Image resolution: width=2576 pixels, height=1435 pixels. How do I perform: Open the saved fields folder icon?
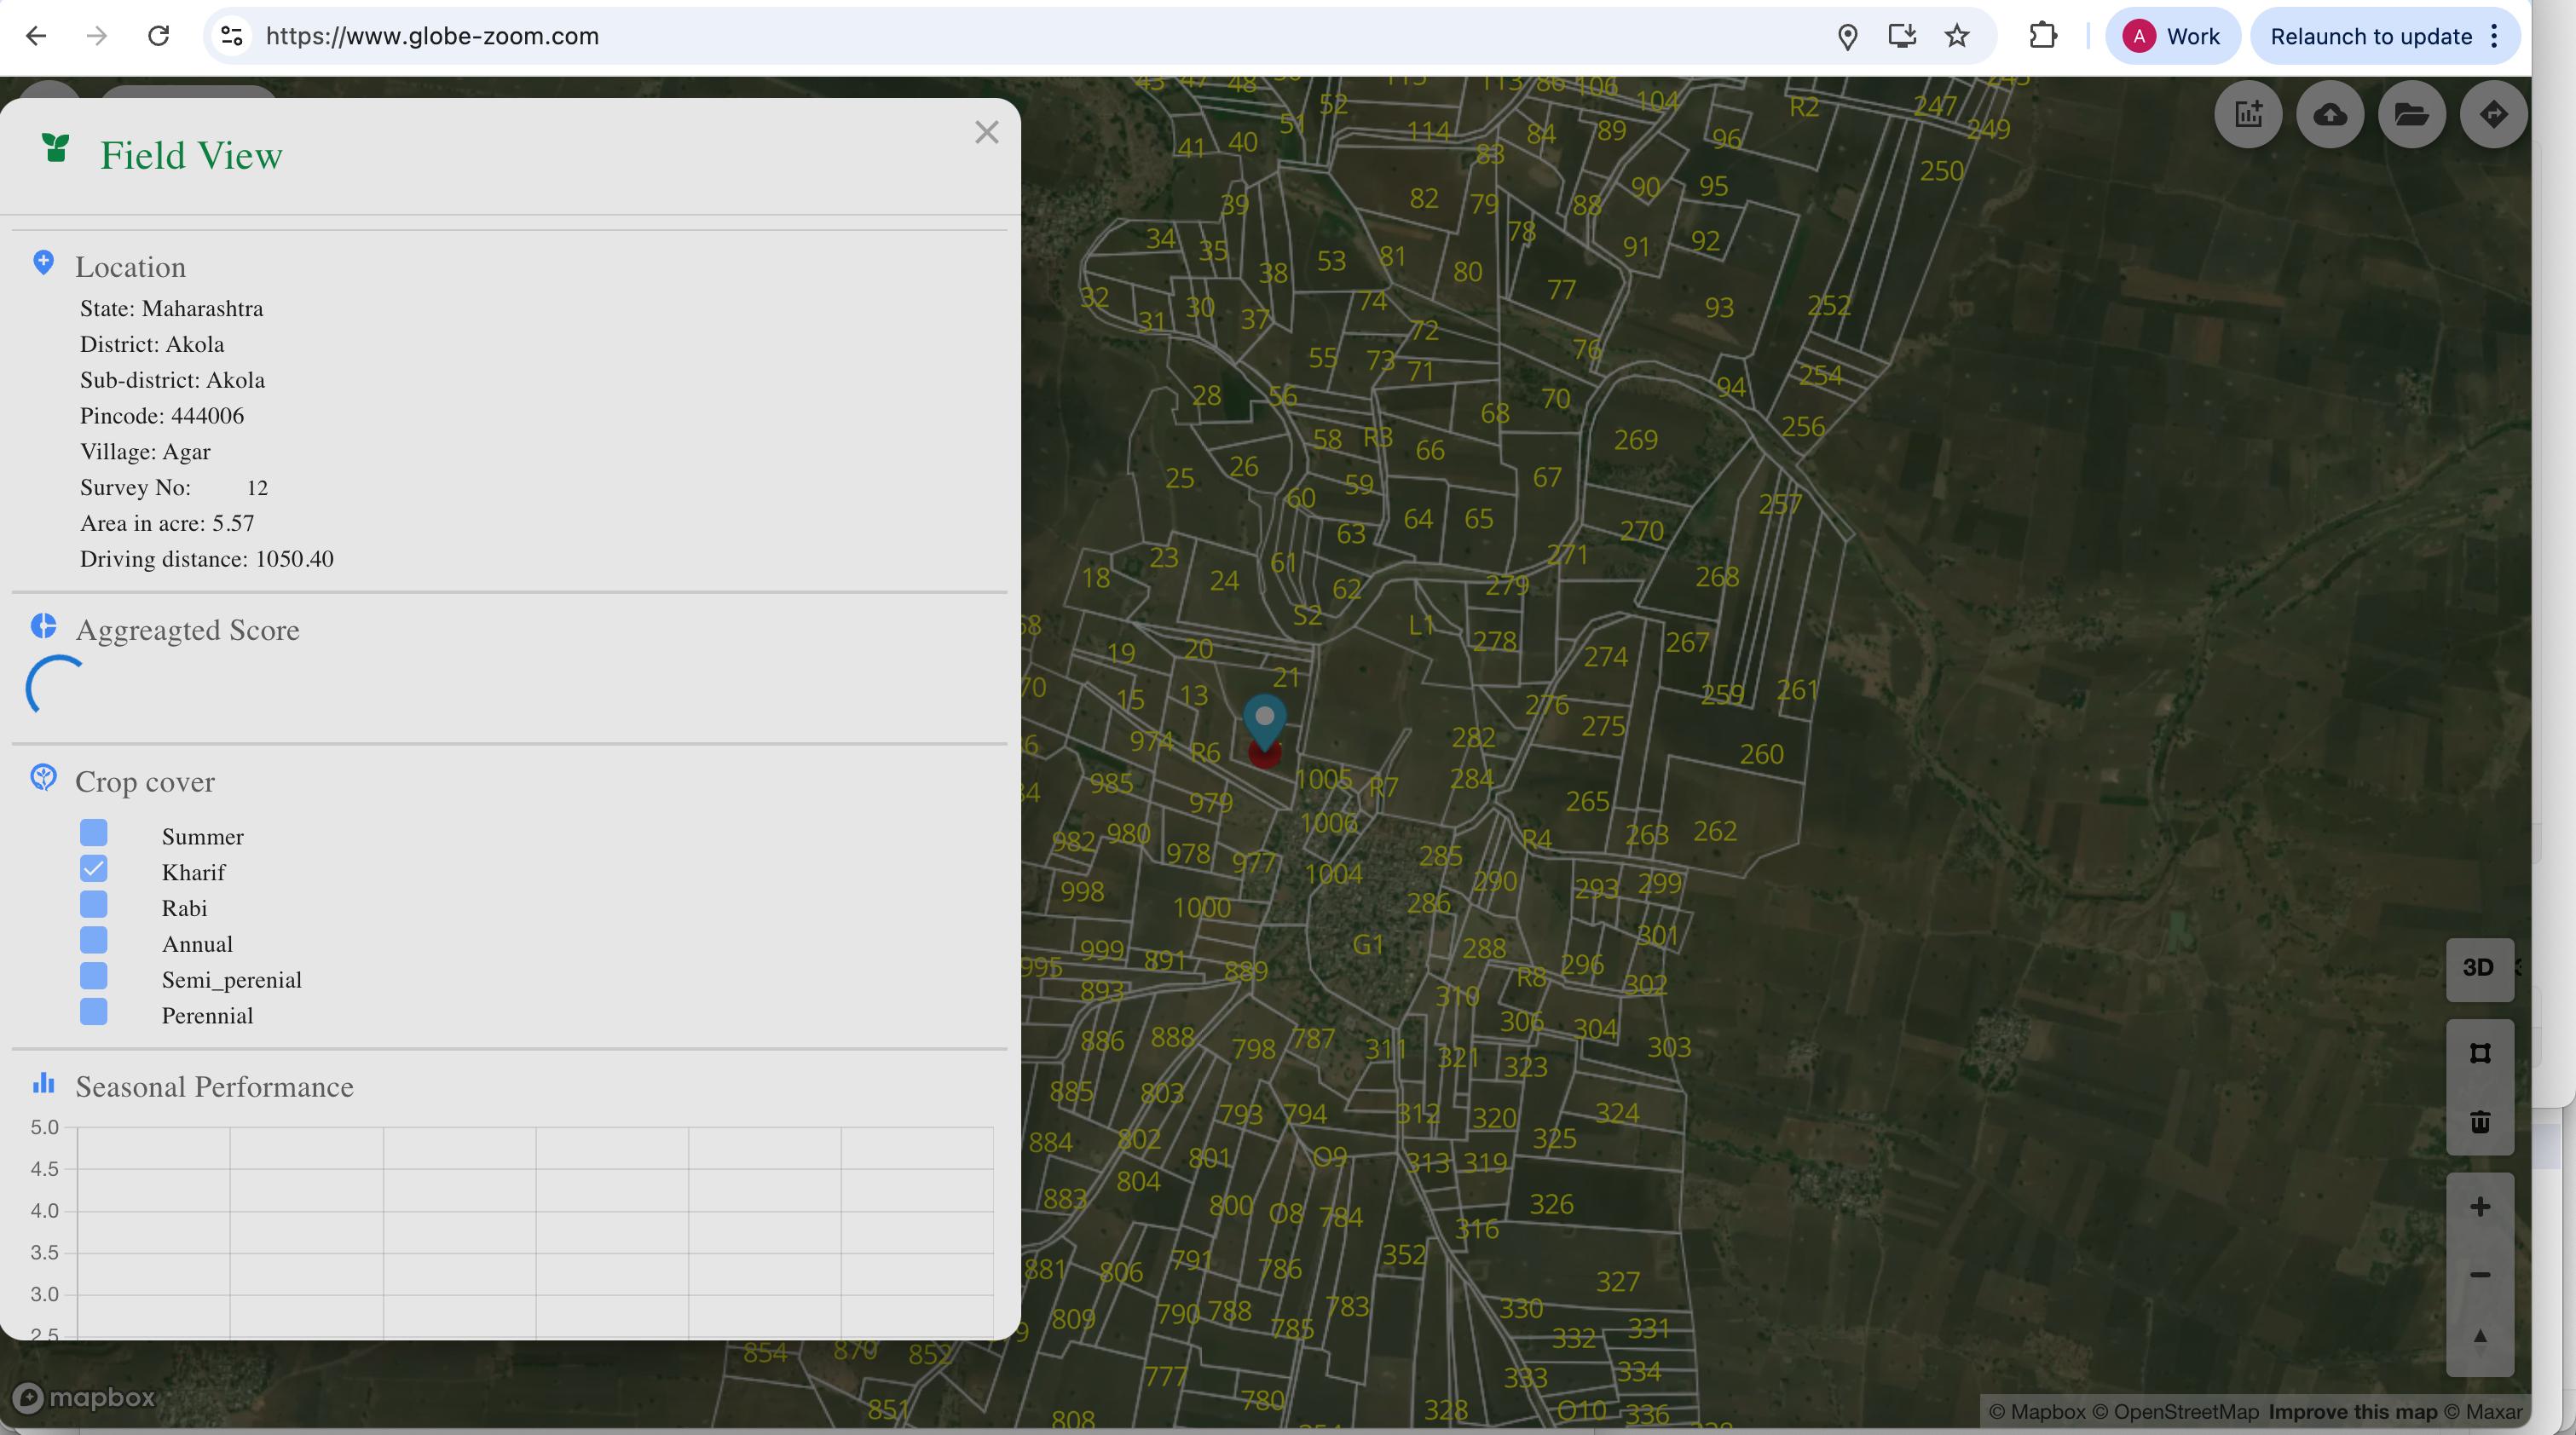(2412, 114)
